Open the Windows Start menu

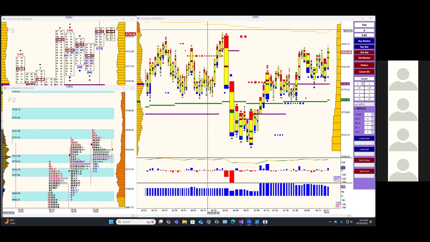click(x=111, y=222)
